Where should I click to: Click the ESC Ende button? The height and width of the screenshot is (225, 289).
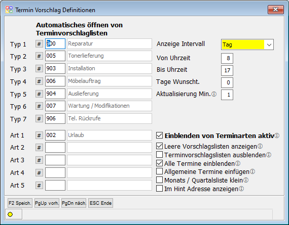pos(100,203)
